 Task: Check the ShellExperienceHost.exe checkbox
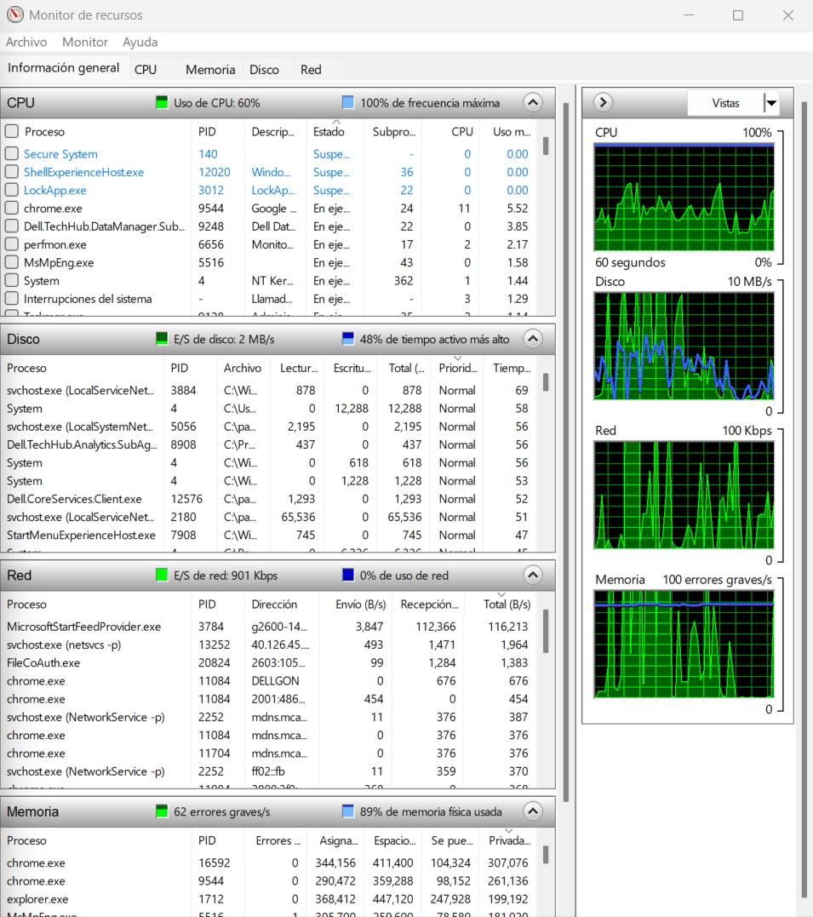[x=12, y=172]
